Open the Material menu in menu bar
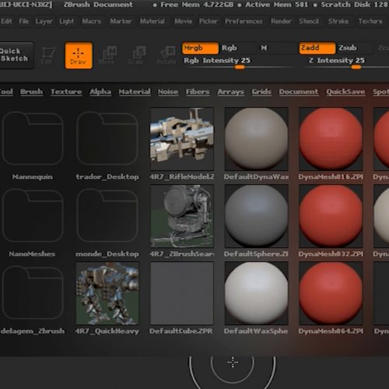The image size is (389, 389). pos(152,21)
